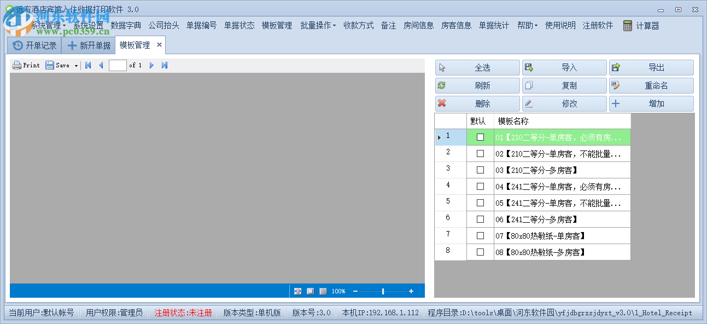Open the 房间信息 menu

coord(418,25)
